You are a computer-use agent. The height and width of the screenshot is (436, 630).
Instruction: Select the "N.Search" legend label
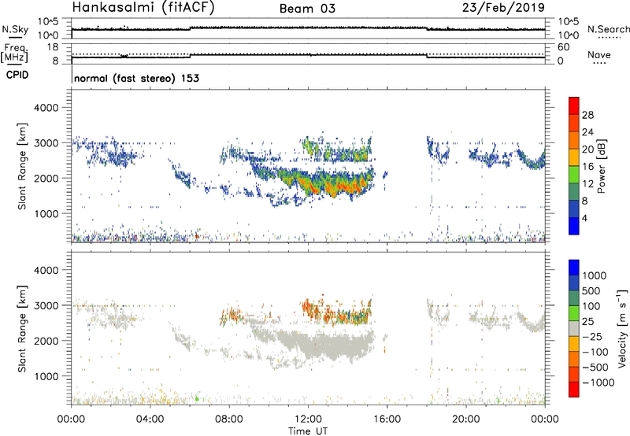609,29
